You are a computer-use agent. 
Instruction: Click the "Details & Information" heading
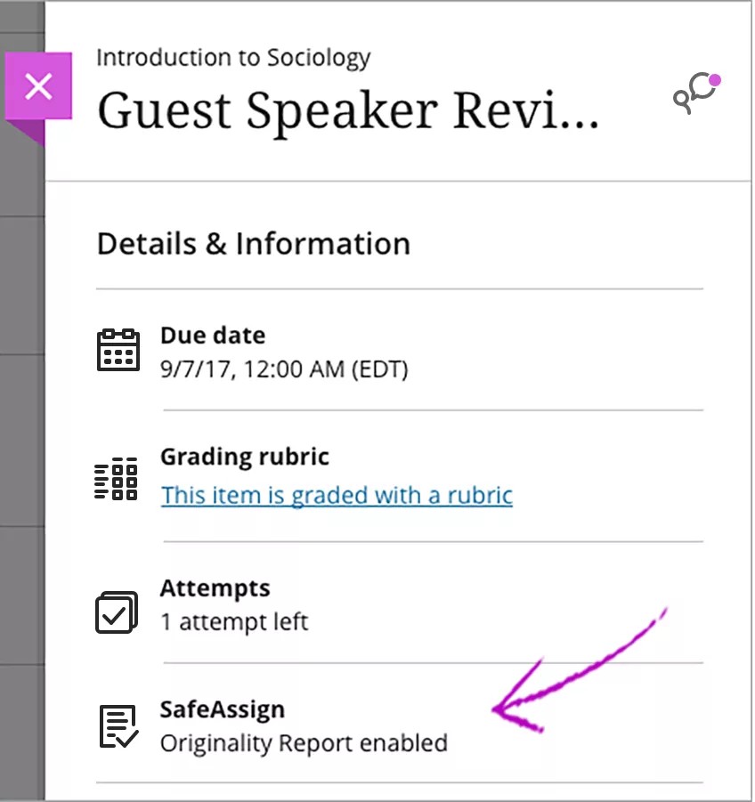pyautogui.click(x=254, y=244)
